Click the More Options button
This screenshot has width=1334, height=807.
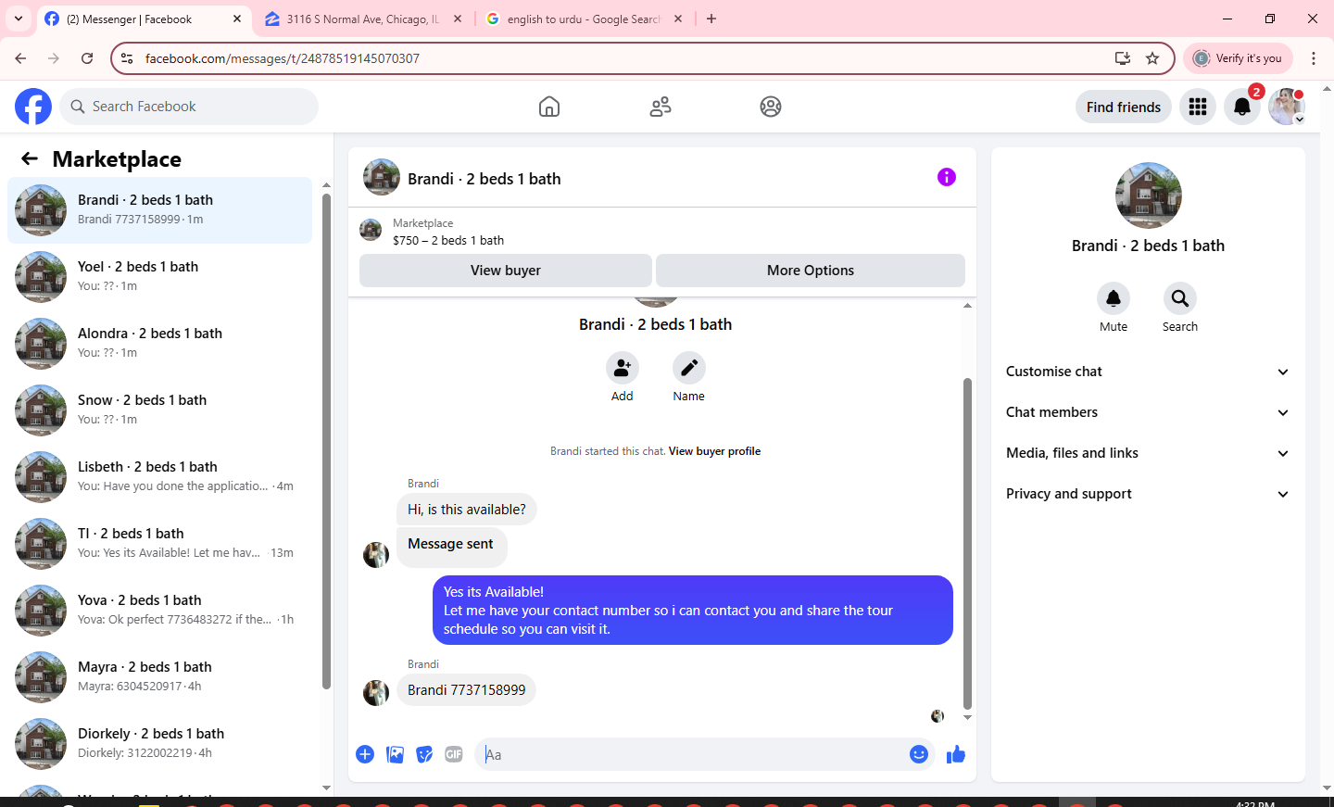tap(811, 271)
